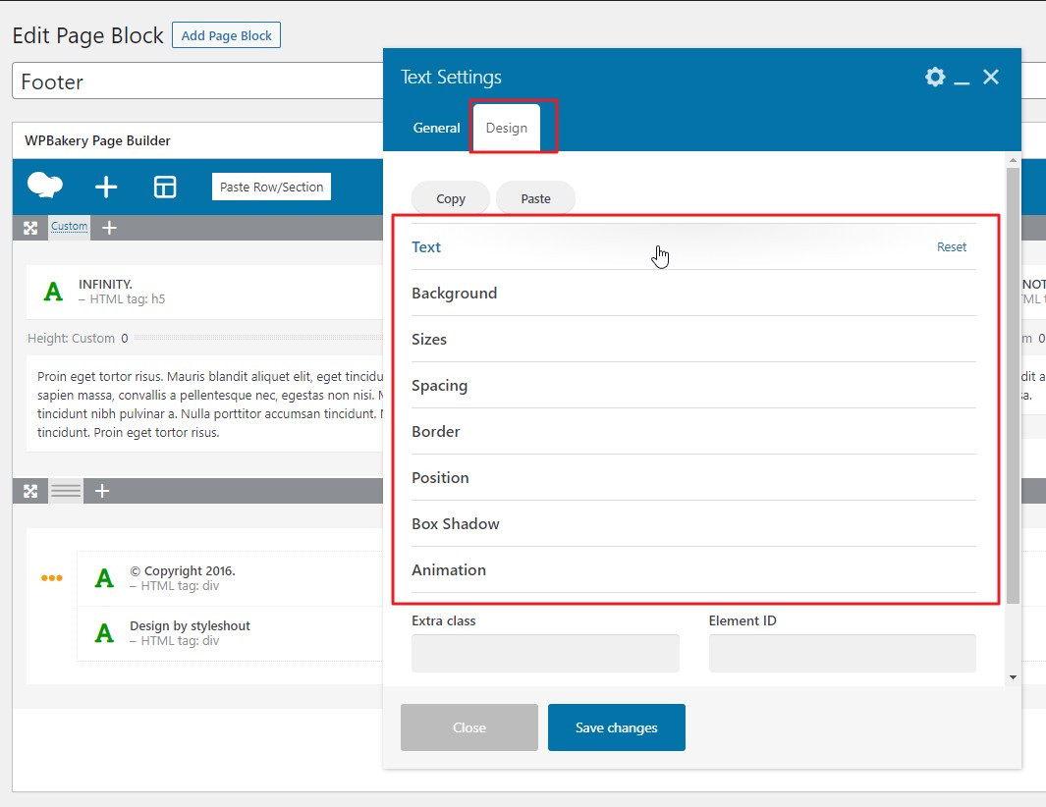Select the Copyright 2016 element icon
This screenshot has height=807, width=1046.
click(104, 577)
